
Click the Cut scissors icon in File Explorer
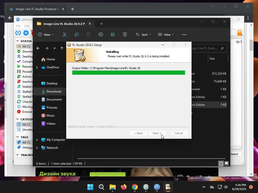(64, 34)
